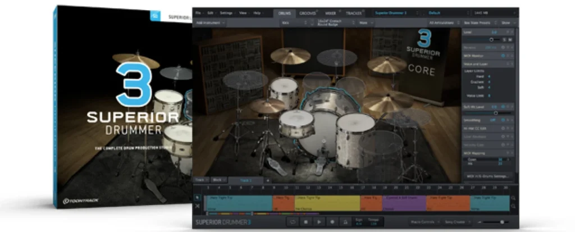
Task: Click the upper zoom magnifier beside the timeline
Action: coord(513,198)
